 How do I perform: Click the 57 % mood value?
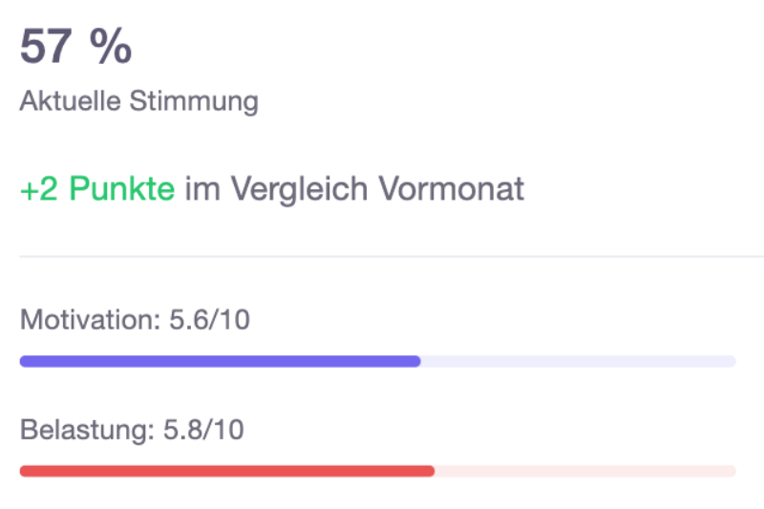tap(75, 46)
